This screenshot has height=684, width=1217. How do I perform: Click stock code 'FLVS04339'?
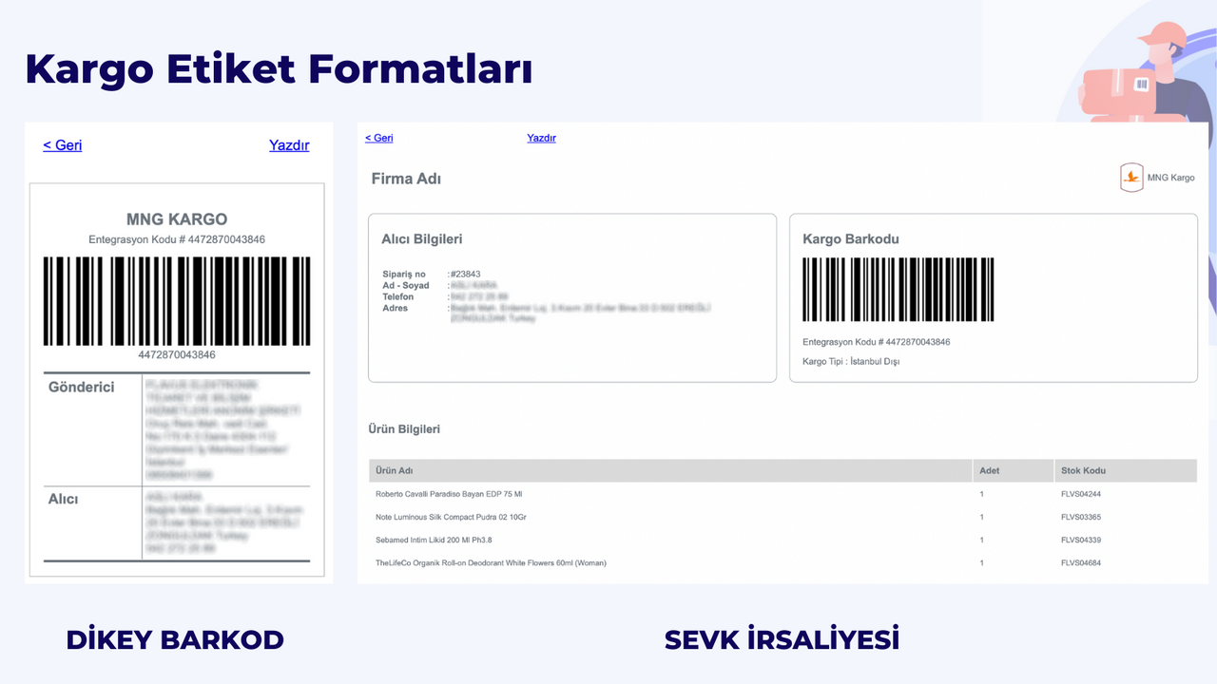[1081, 540]
